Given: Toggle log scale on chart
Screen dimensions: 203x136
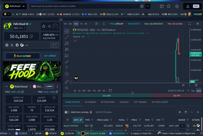Looking at the screenshot, I should click(x=193, y=90).
